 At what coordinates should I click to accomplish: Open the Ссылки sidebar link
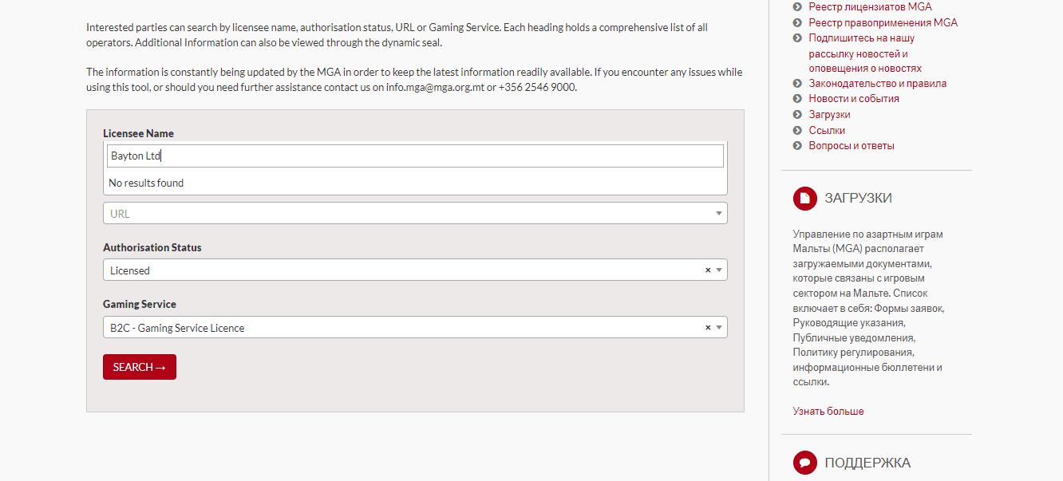827,130
